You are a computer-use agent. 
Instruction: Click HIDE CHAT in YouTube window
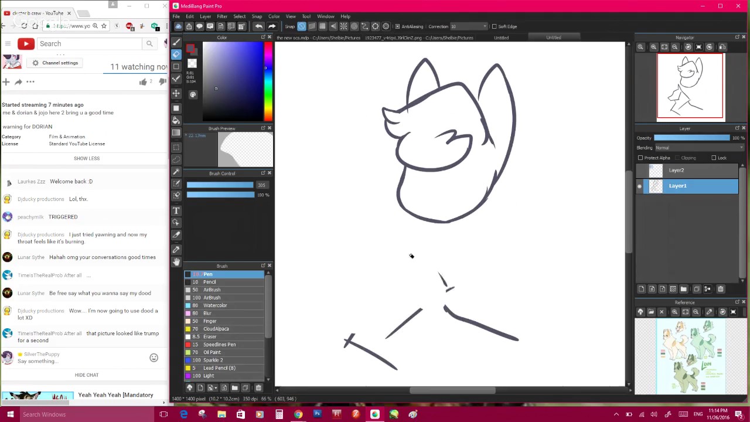coord(87,375)
